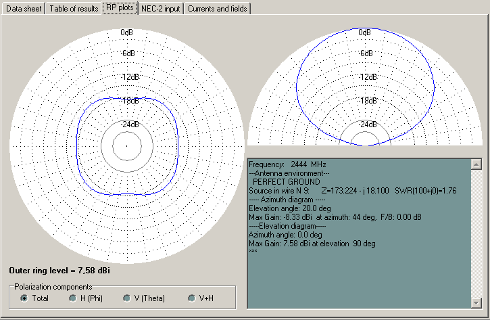Open the Table of results tab
Viewport: 490px width, 320px height.
[73, 9]
